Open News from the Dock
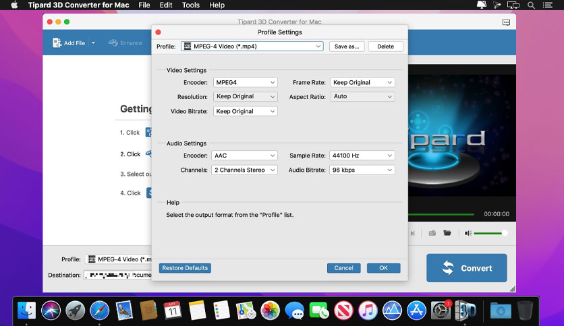The width and height of the screenshot is (564, 326). (343, 311)
